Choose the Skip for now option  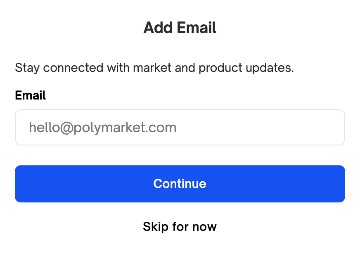[x=180, y=227]
